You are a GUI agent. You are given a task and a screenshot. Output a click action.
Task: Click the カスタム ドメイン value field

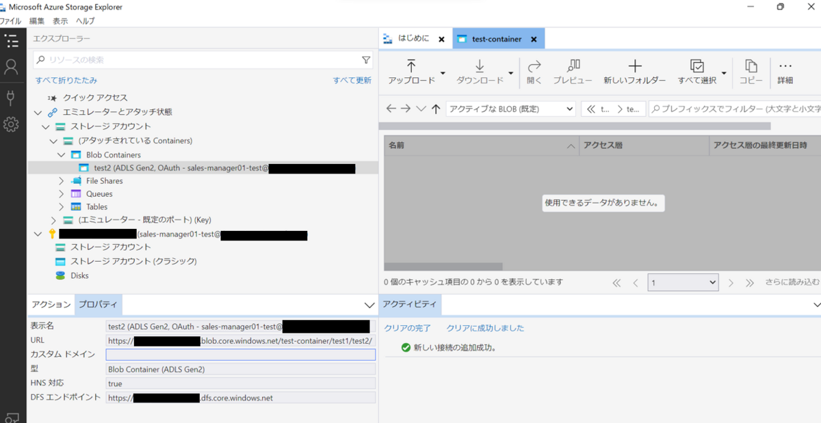pyautogui.click(x=240, y=355)
